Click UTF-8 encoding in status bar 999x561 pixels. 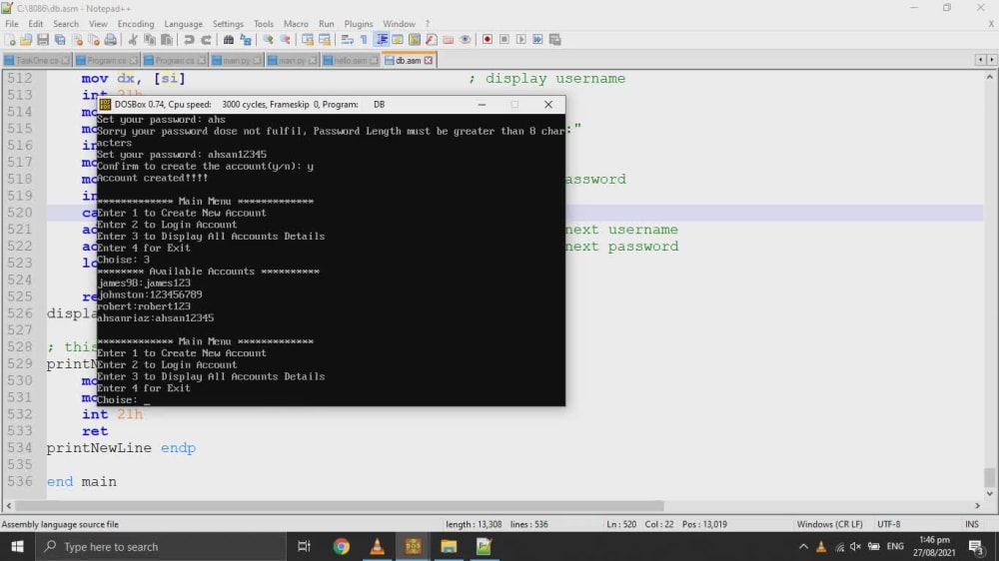click(x=889, y=524)
